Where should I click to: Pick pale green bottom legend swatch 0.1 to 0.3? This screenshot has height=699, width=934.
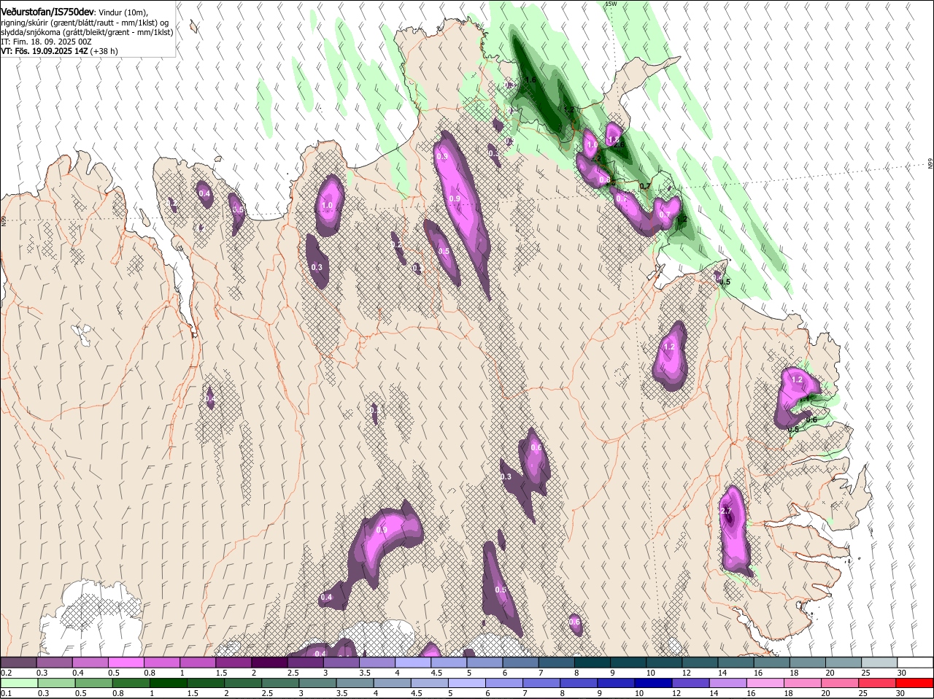pyautogui.click(x=19, y=683)
